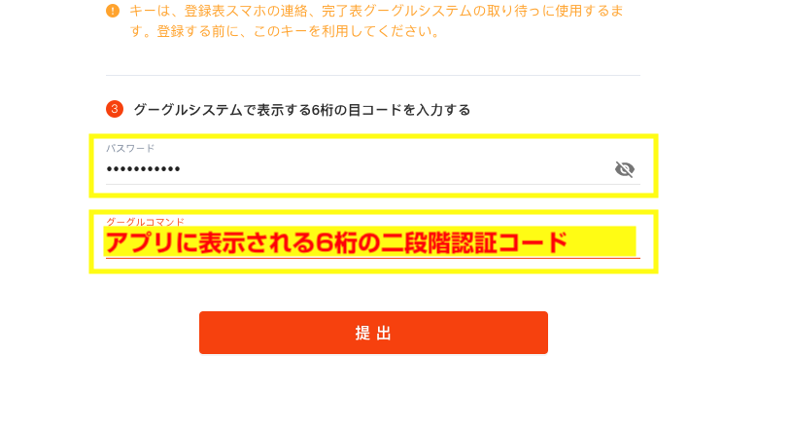Click the orange exclamation warning icon
The height and width of the screenshot is (427, 792).
click(x=113, y=11)
